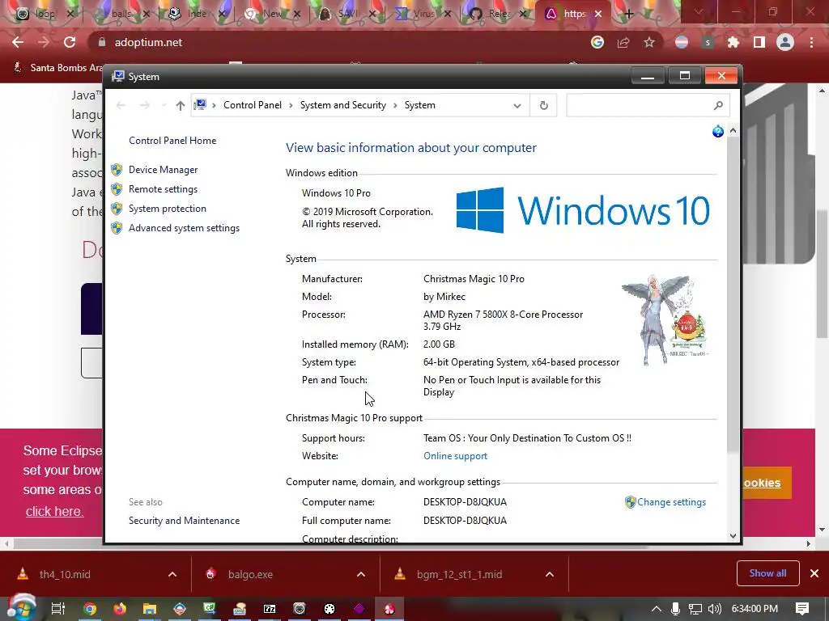Viewport: 829px width, 621px height.
Task: Expand options for balgo.exe download
Action: [361, 575]
